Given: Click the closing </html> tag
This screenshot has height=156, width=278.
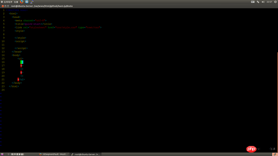Looking at the screenshot, I should coord(14,86).
